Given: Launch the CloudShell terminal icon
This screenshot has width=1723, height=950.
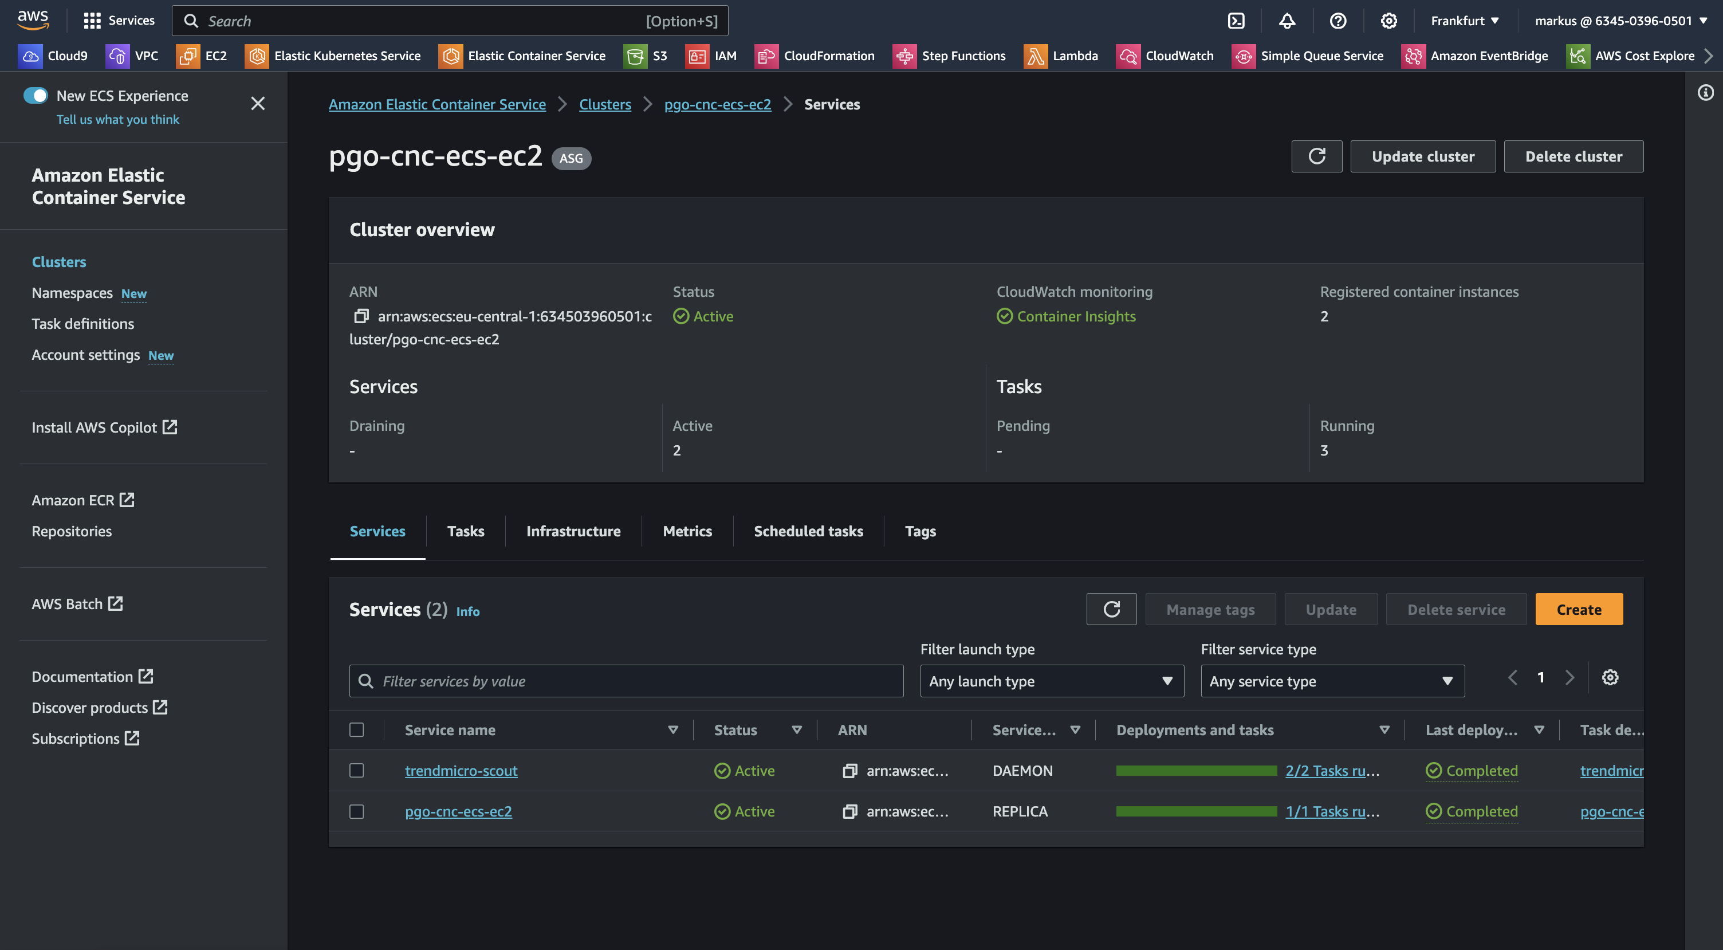Looking at the screenshot, I should tap(1236, 21).
